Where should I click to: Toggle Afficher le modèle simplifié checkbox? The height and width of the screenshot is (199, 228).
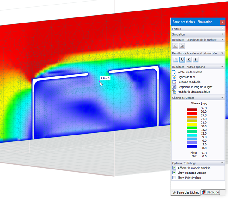pyautogui.click(x=174, y=168)
